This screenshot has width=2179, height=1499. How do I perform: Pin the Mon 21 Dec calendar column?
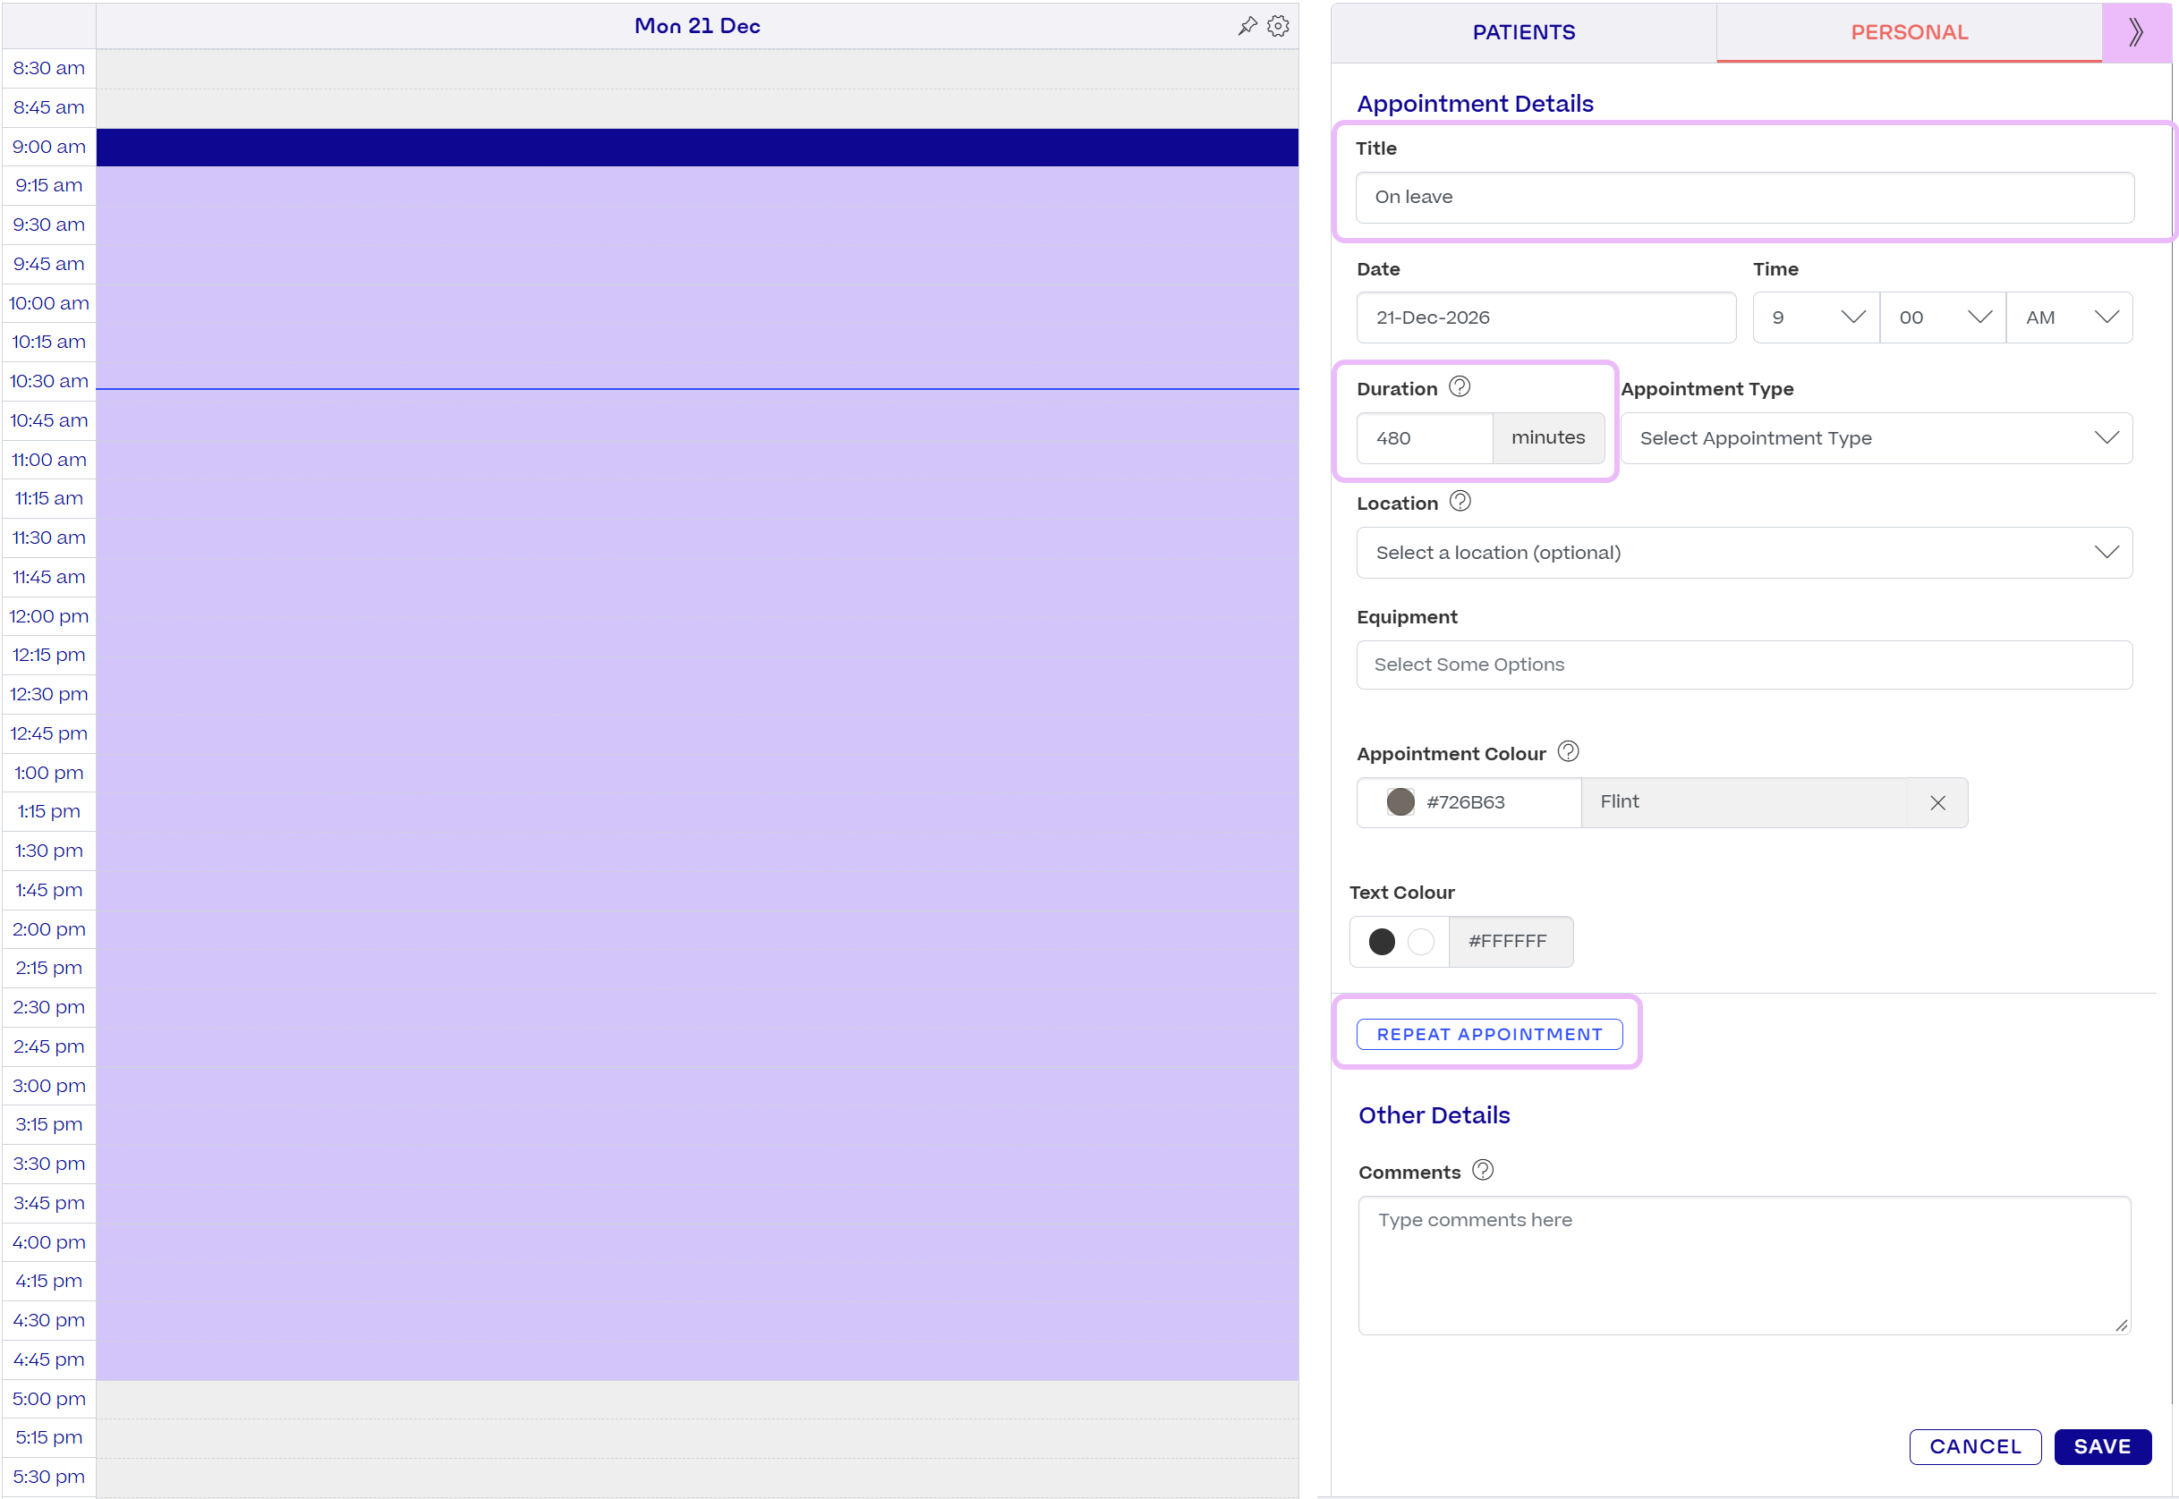point(1247,26)
